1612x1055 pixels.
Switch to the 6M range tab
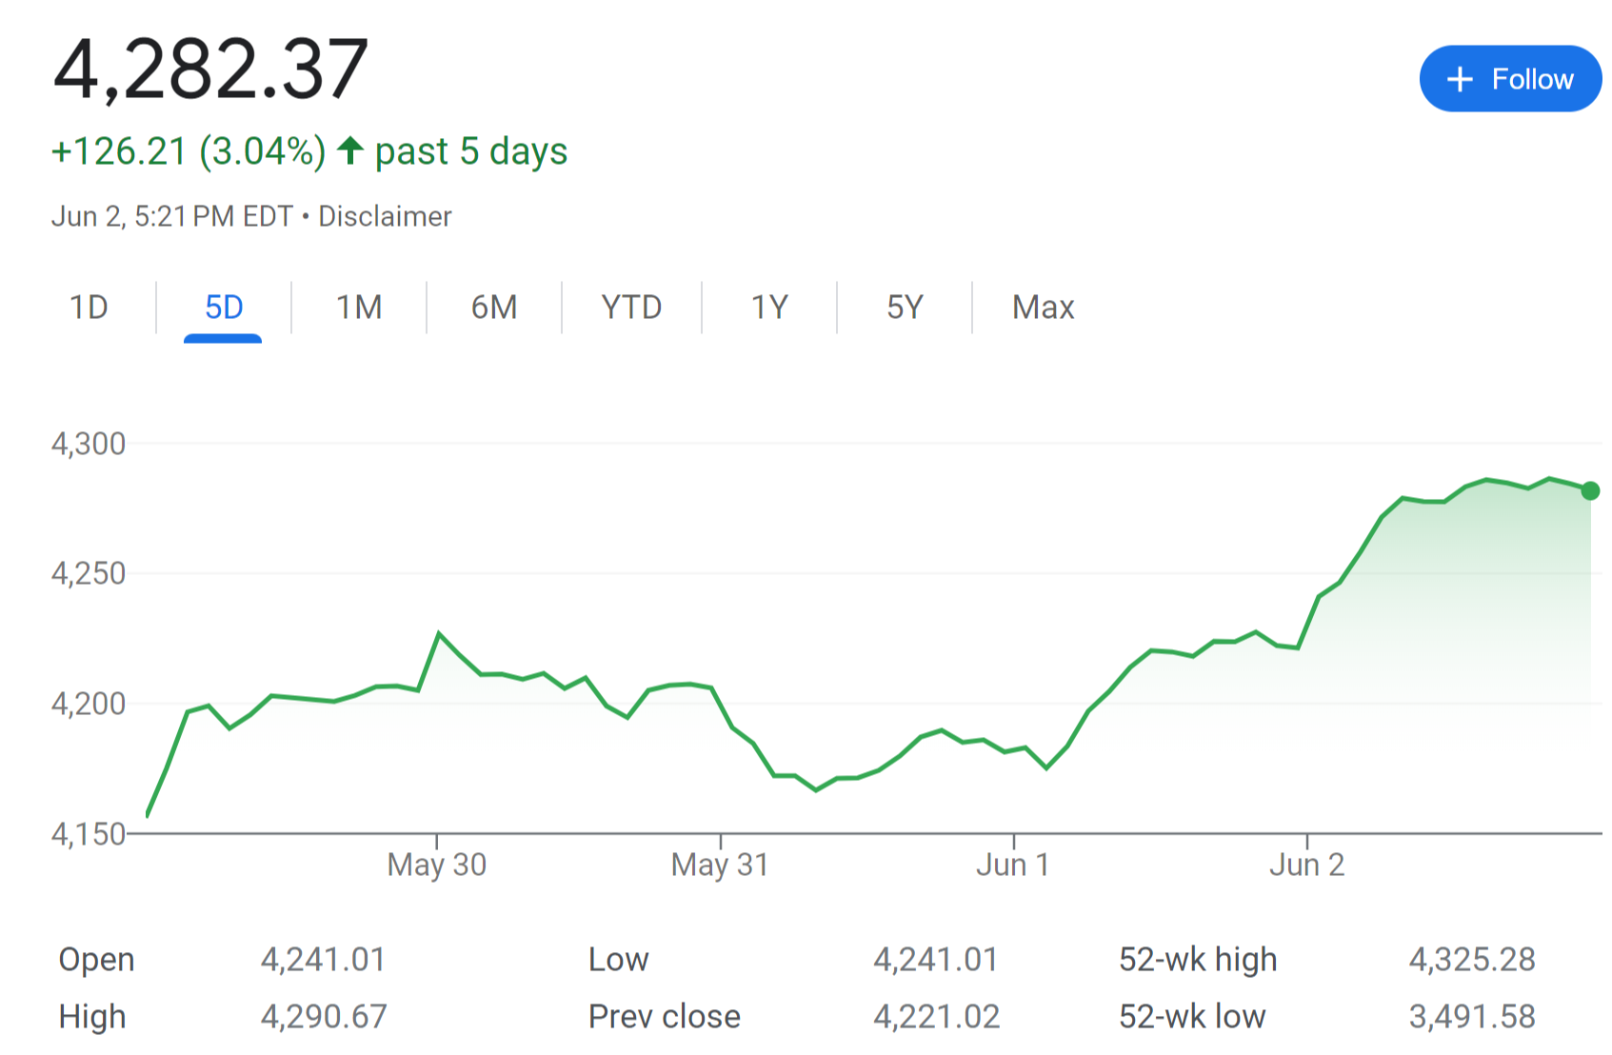[x=494, y=308]
